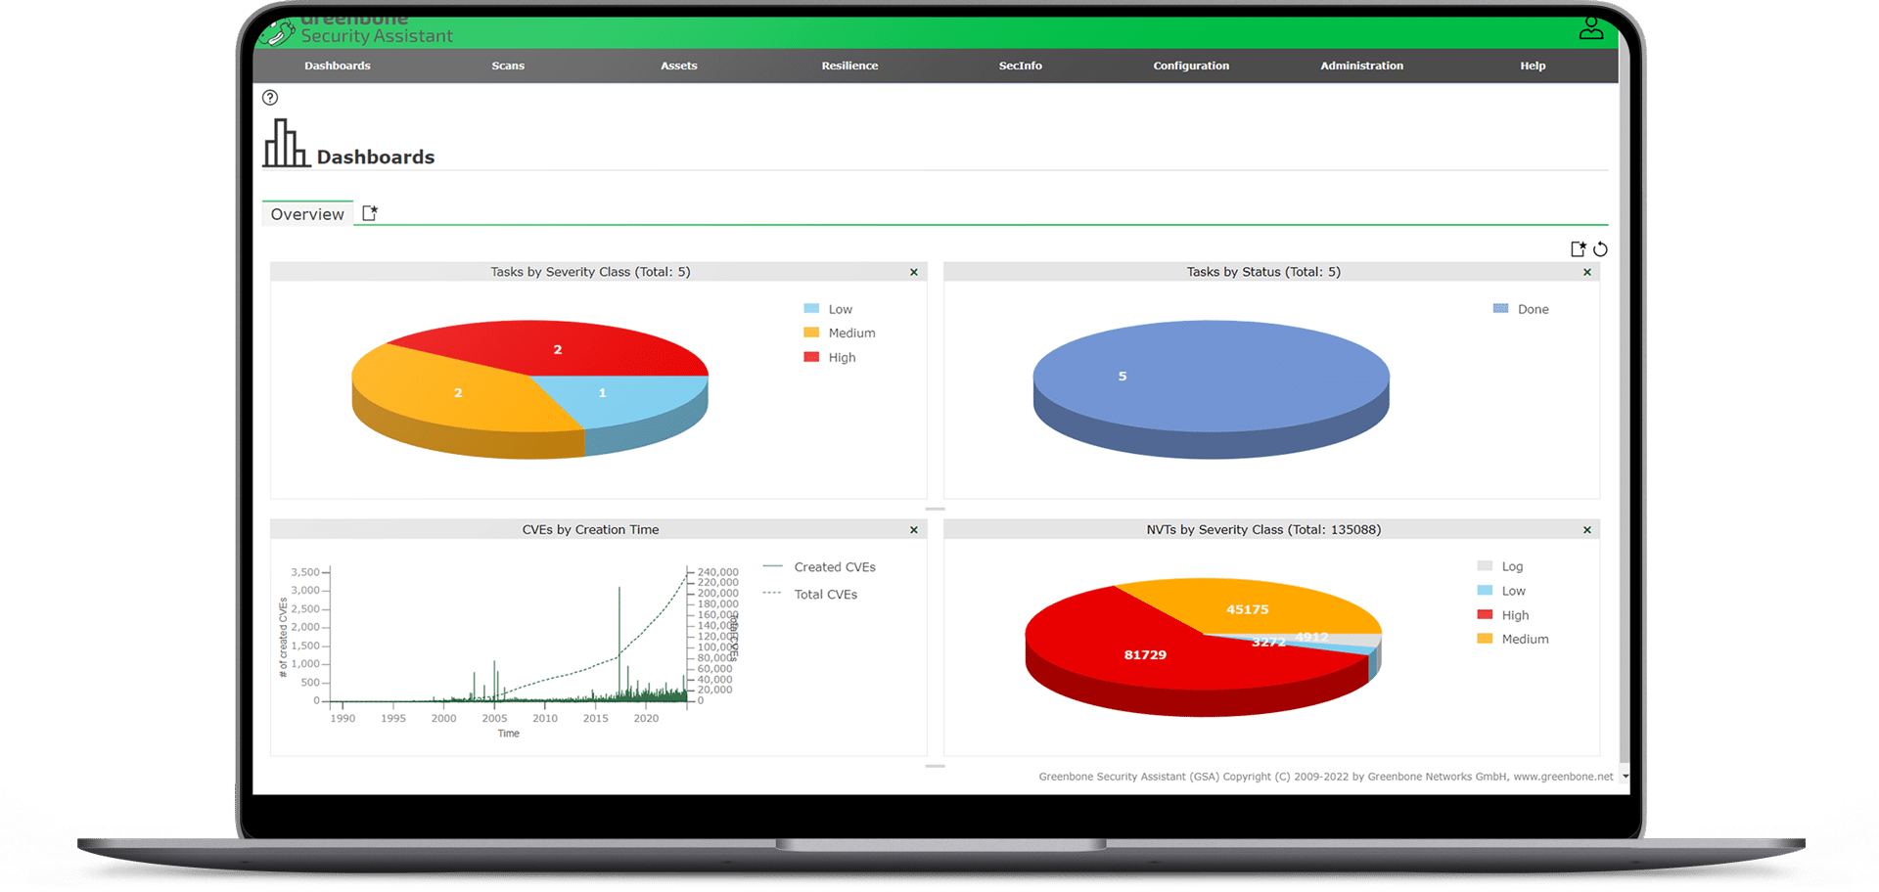
Task: Click the CVEs by Creation Time title
Action: tap(590, 530)
